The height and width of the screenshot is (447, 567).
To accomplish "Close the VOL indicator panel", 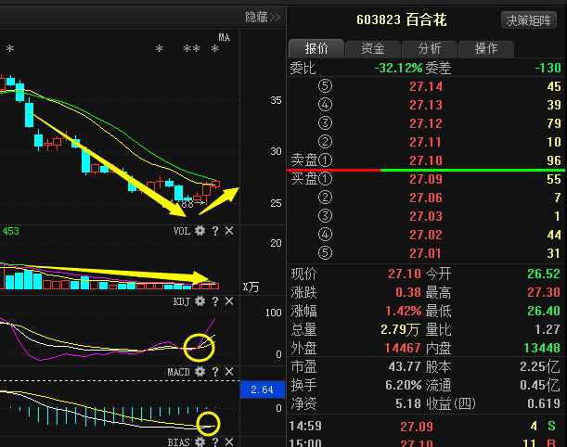I will tap(229, 231).
